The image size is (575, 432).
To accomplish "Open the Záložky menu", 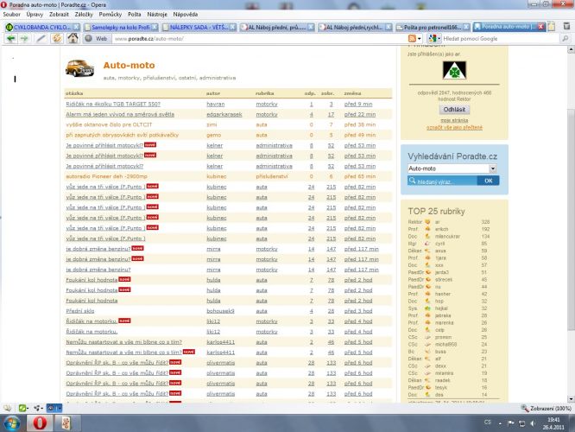I will [84, 15].
